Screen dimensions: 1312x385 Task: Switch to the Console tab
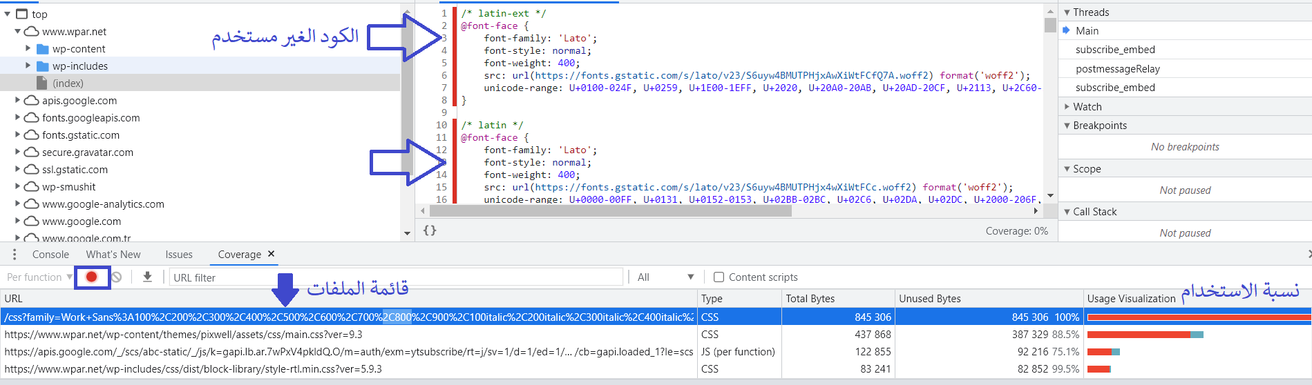50,255
